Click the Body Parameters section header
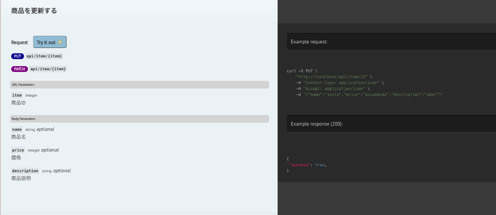 (x=140, y=119)
